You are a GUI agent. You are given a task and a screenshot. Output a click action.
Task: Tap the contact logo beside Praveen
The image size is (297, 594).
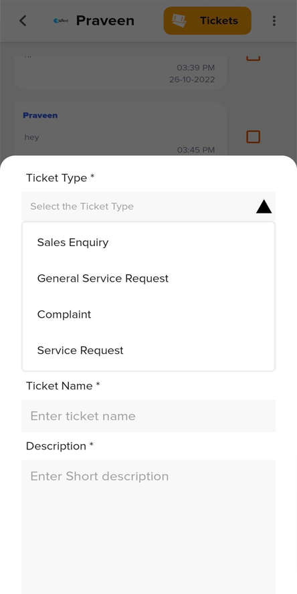point(61,21)
